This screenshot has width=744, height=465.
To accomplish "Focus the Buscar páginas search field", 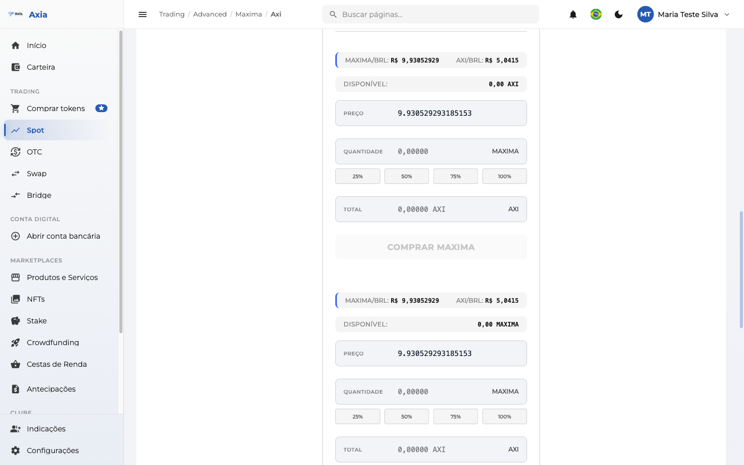I will pos(430,14).
